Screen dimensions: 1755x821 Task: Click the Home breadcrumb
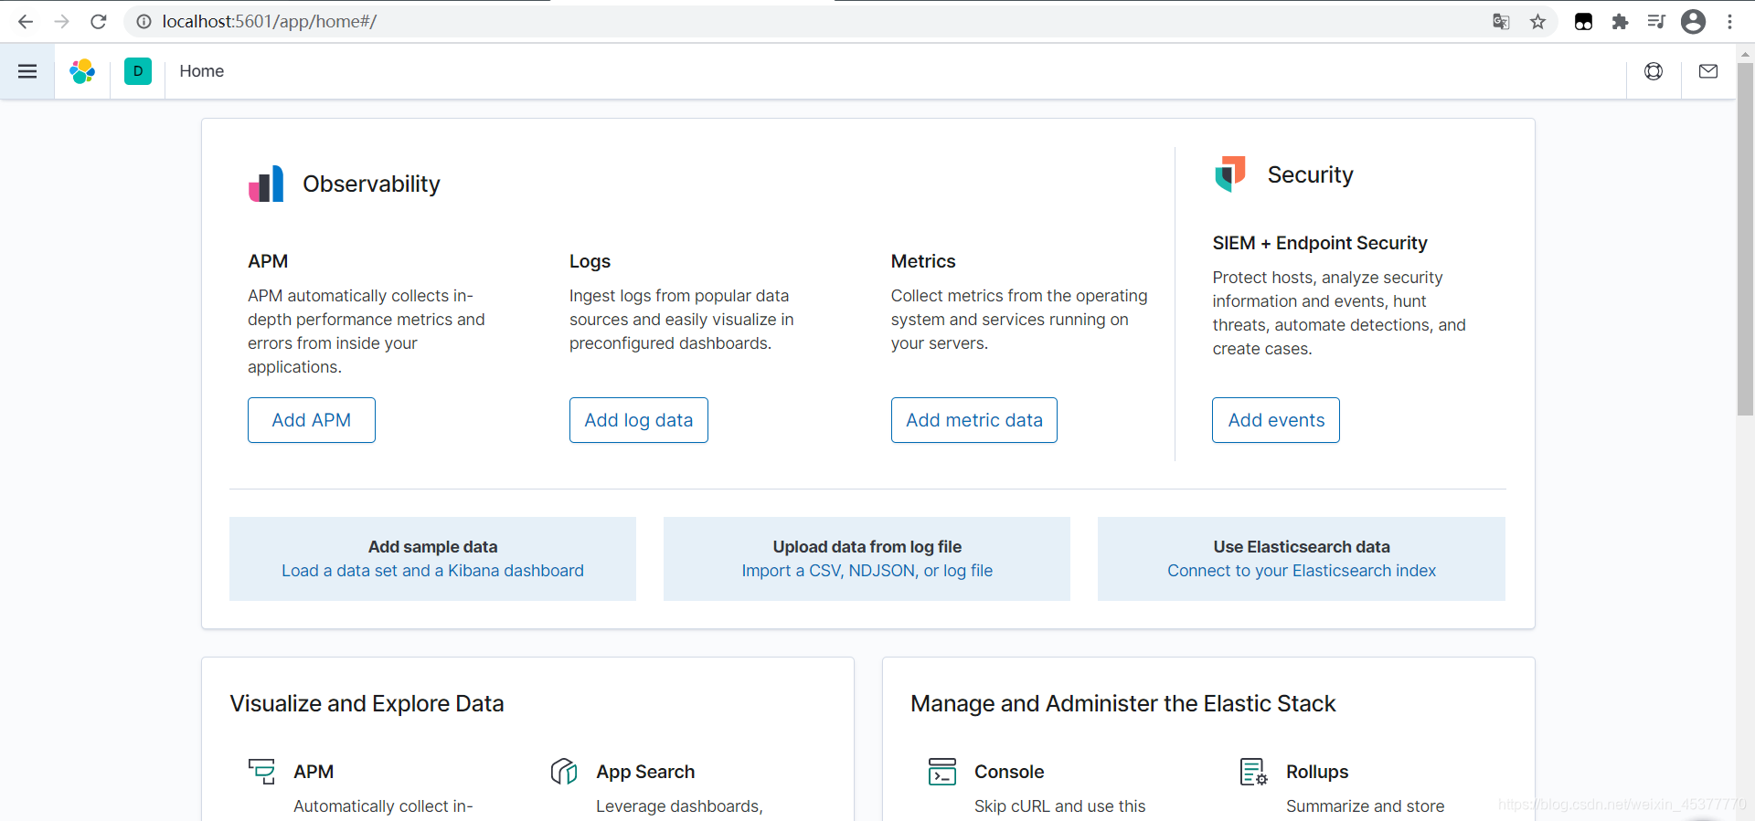coord(202,71)
